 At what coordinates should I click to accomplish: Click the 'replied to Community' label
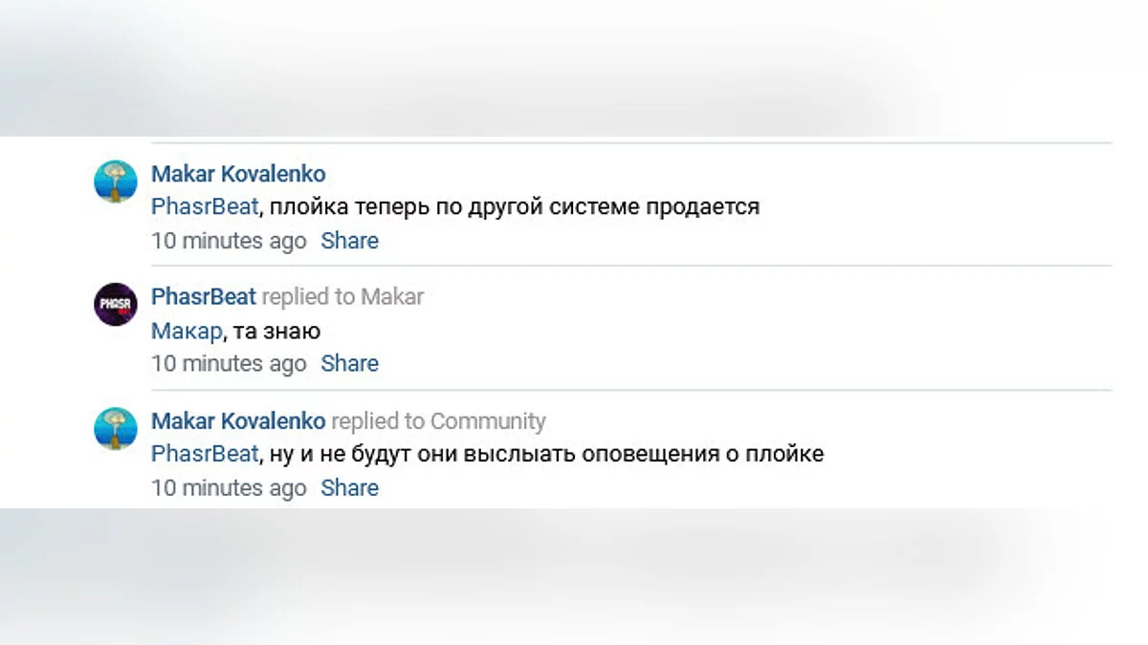(x=438, y=421)
